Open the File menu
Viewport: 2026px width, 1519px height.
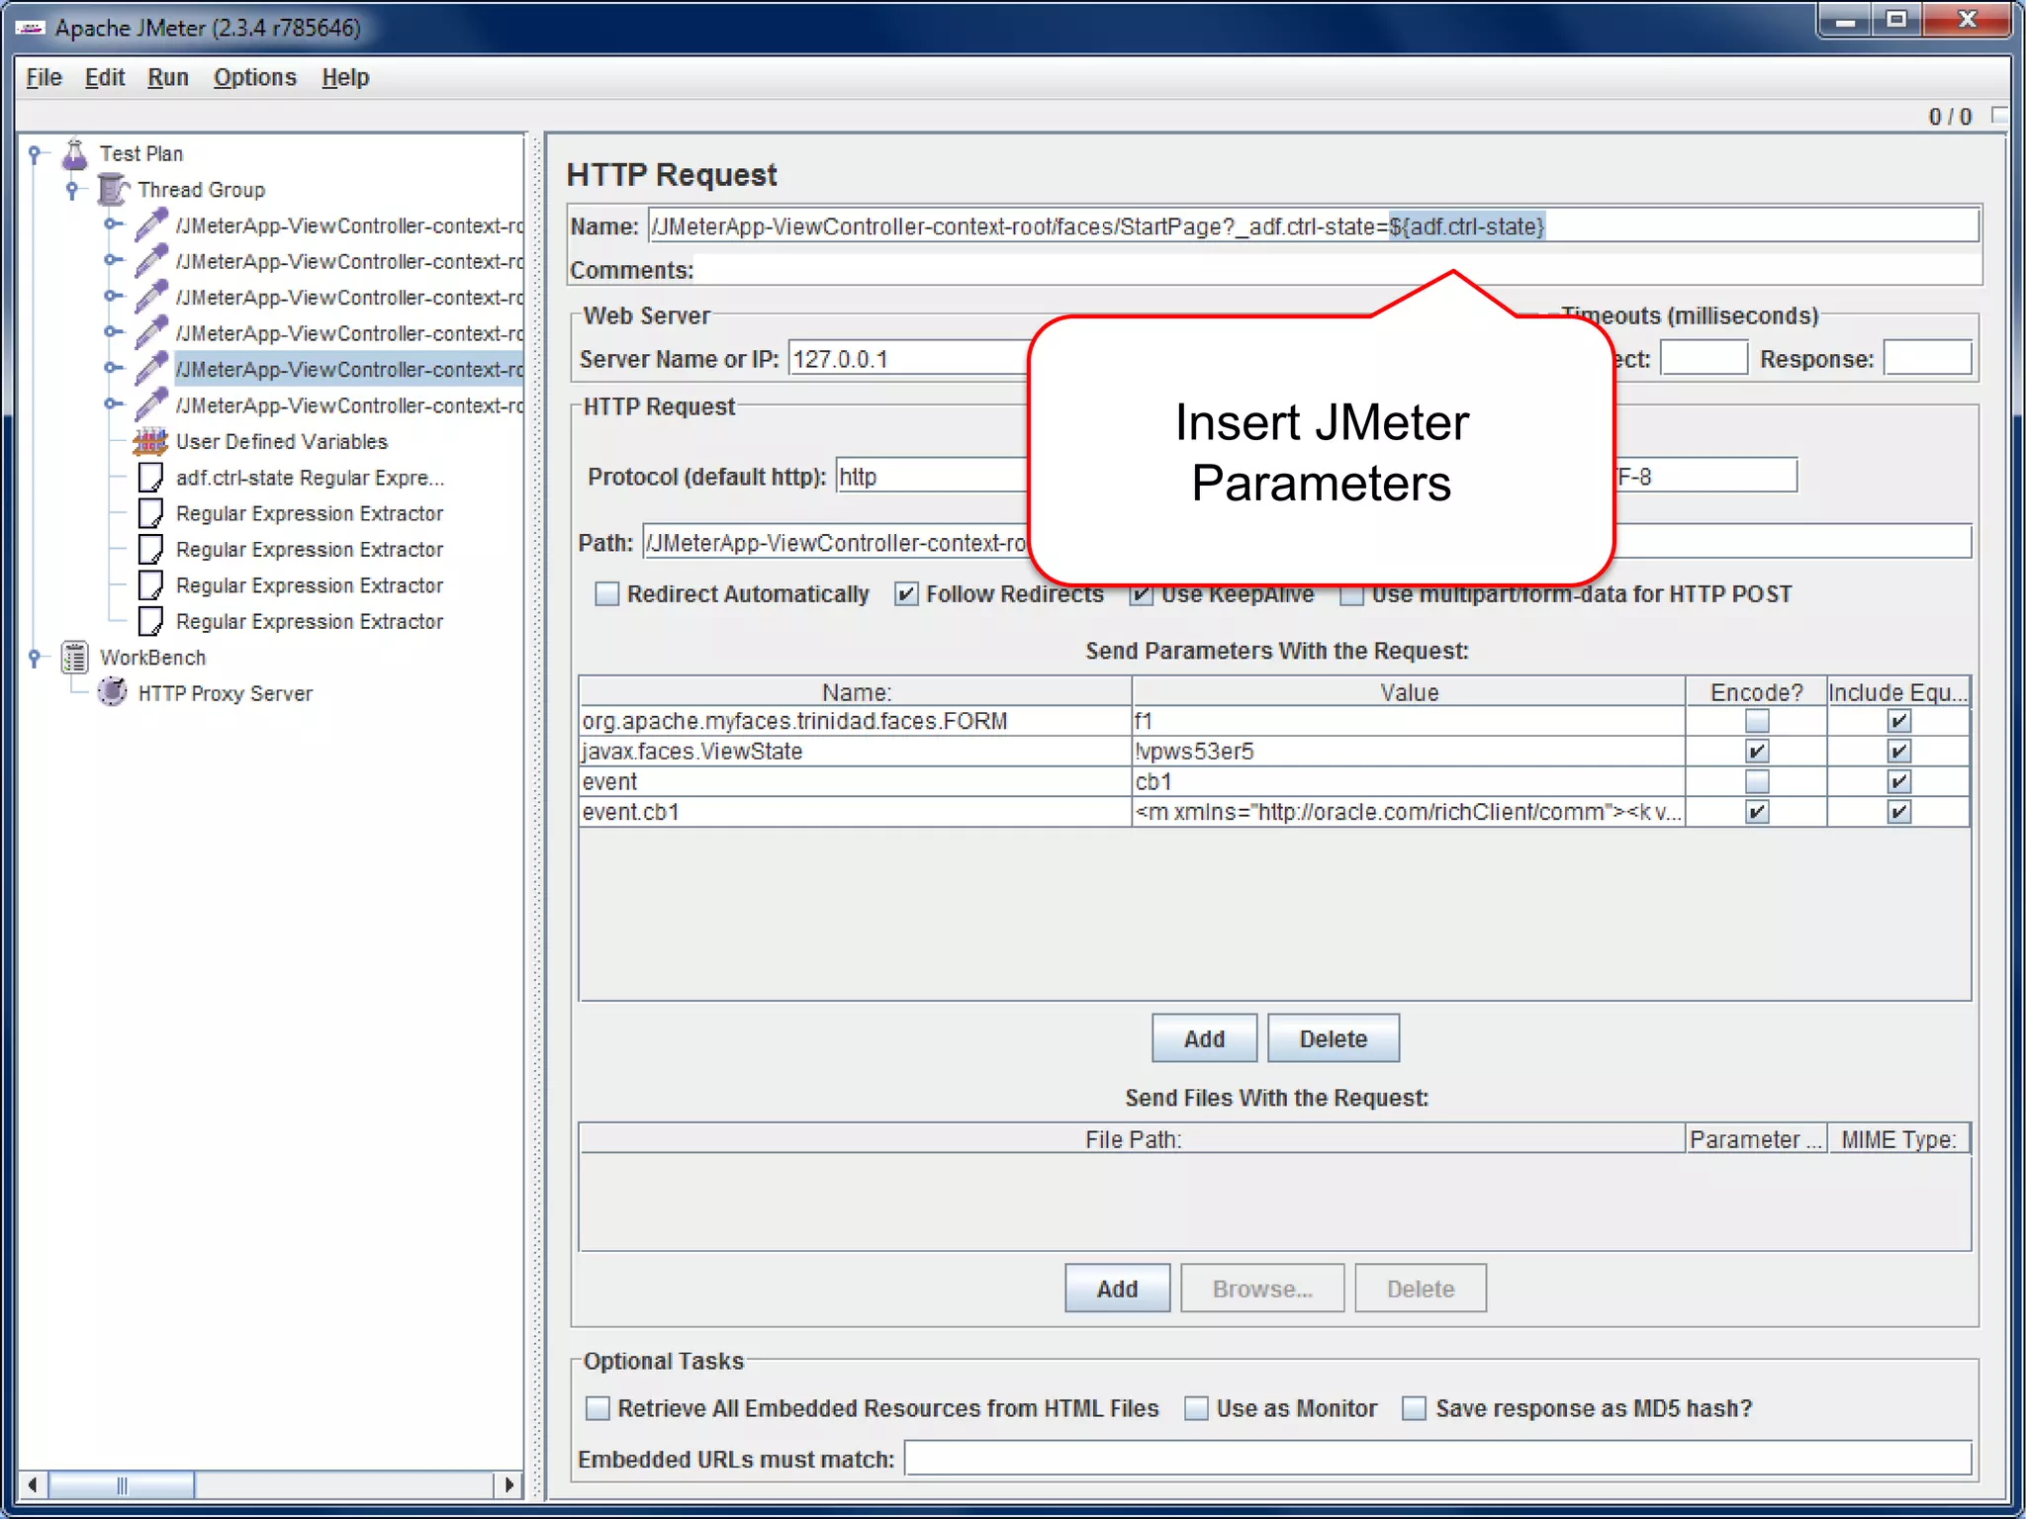pyautogui.click(x=44, y=77)
